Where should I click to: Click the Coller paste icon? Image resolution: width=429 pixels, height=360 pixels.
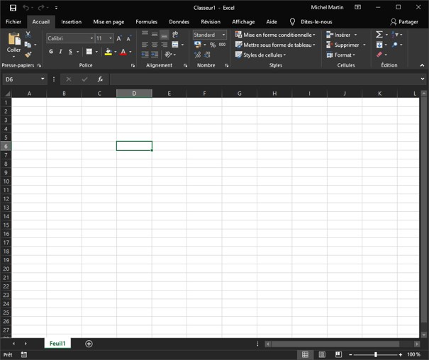[x=13, y=41]
